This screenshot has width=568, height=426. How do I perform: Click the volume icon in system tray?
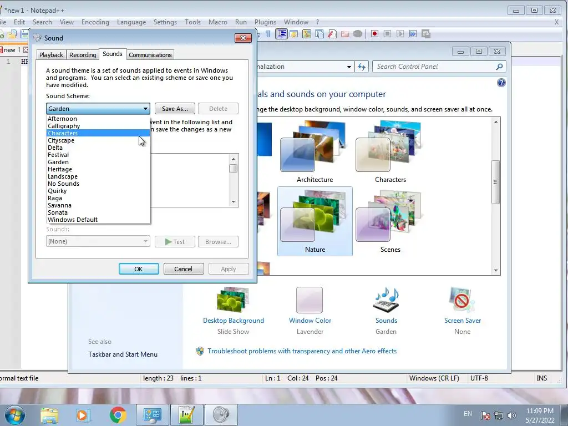coord(512,415)
